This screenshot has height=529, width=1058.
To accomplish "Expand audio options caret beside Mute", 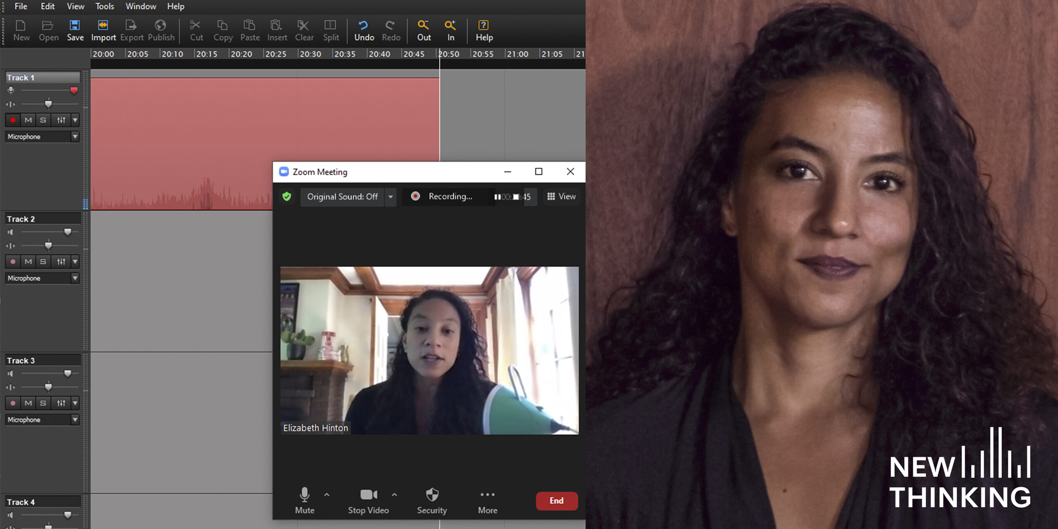I will pos(327,495).
